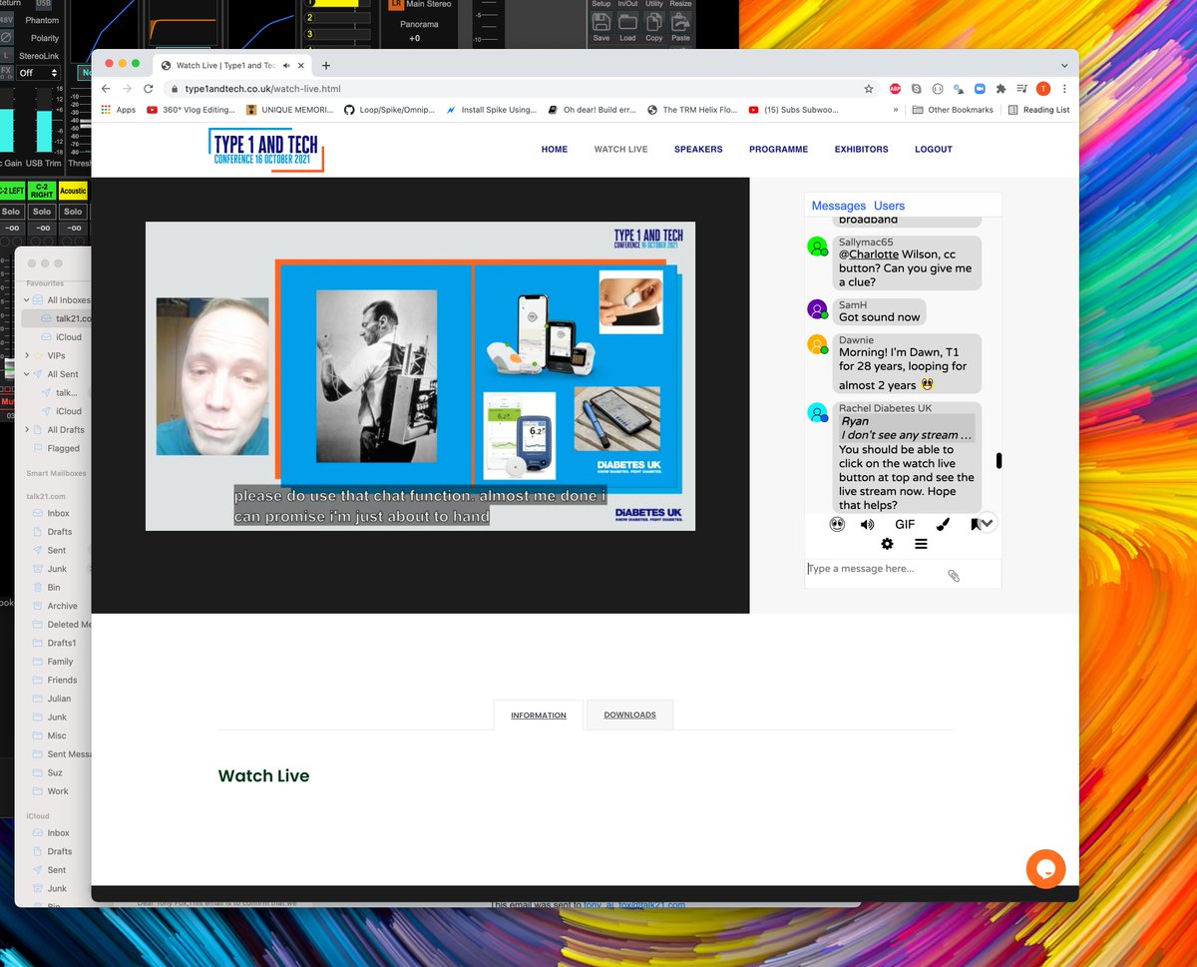Select Flagged mailbox in Mail

[x=63, y=449]
